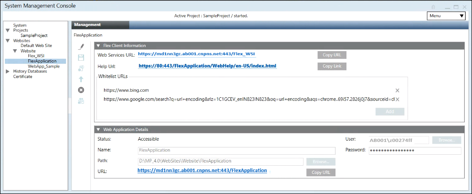Click the pencil Edit icon
This screenshot has height=194, width=472.
point(81,47)
